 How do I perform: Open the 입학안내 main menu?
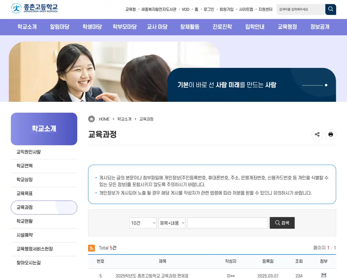pos(255,27)
